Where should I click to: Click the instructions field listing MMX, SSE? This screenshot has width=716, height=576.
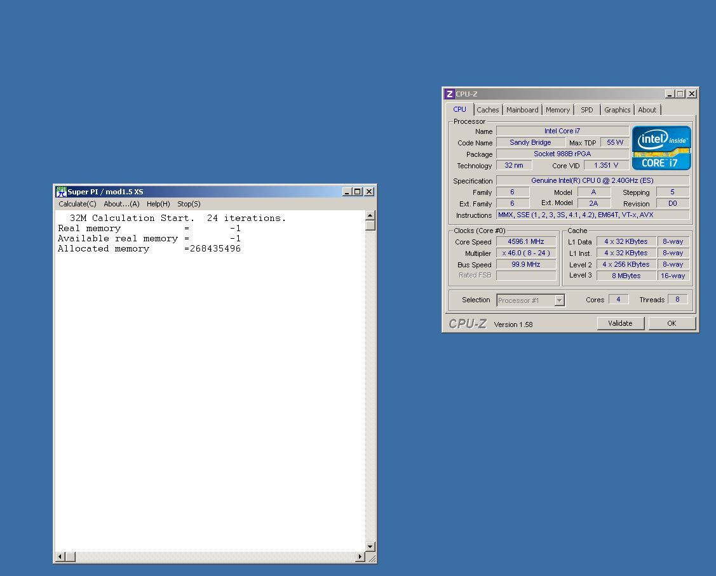(592, 215)
